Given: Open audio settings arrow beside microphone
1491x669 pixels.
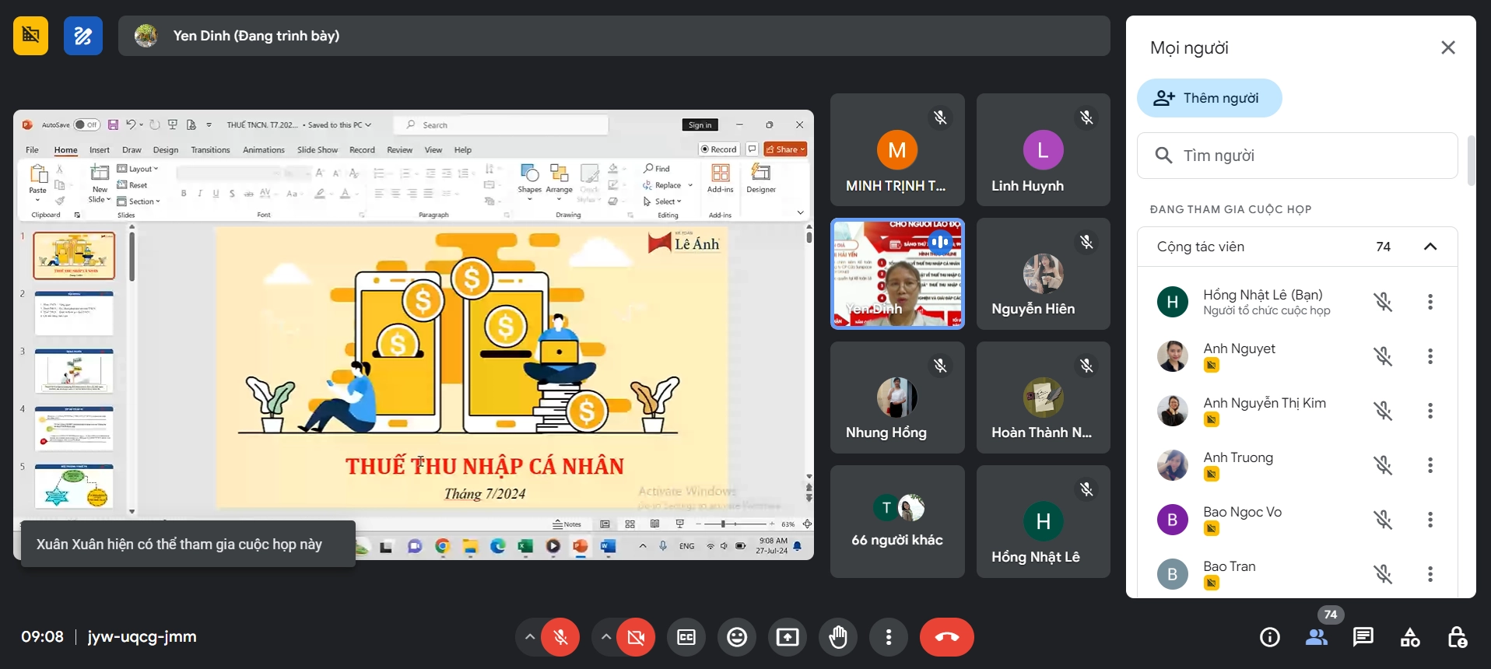Looking at the screenshot, I should [x=529, y=637].
